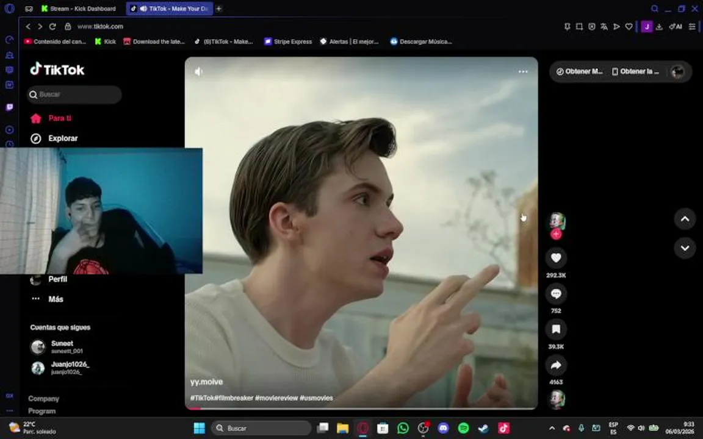Viewport: 703px width, 439px height.
Task: Open the TikTok profile avatar menu
Action: [677, 72]
